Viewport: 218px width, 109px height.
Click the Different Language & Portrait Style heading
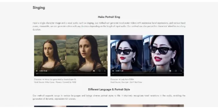click(109, 89)
